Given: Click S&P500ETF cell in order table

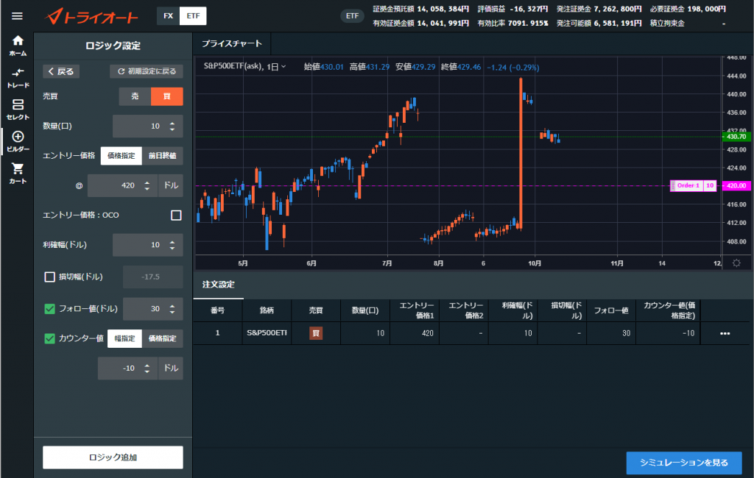Looking at the screenshot, I should coord(267,333).
